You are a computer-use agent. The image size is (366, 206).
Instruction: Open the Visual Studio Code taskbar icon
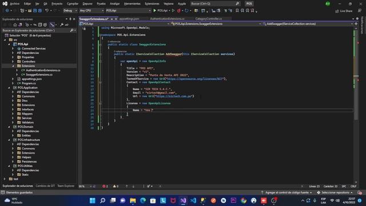tap(193, 200)
